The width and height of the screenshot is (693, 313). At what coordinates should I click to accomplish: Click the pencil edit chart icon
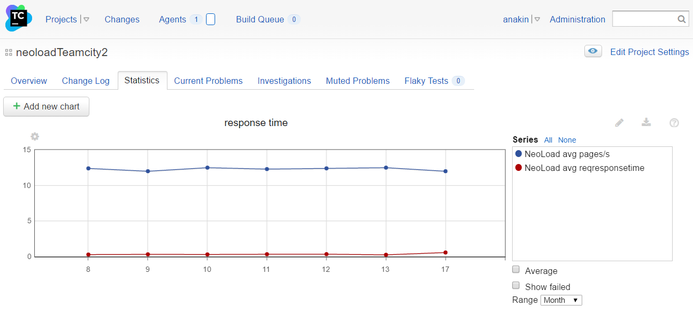619,123
